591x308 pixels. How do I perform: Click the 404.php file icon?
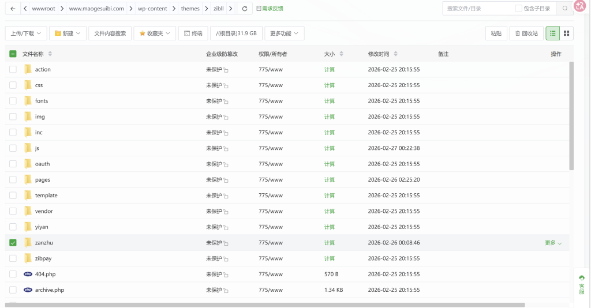(x=28, y=274)
